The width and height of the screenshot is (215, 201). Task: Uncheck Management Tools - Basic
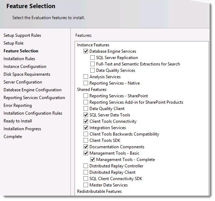(x=86, y=153)
